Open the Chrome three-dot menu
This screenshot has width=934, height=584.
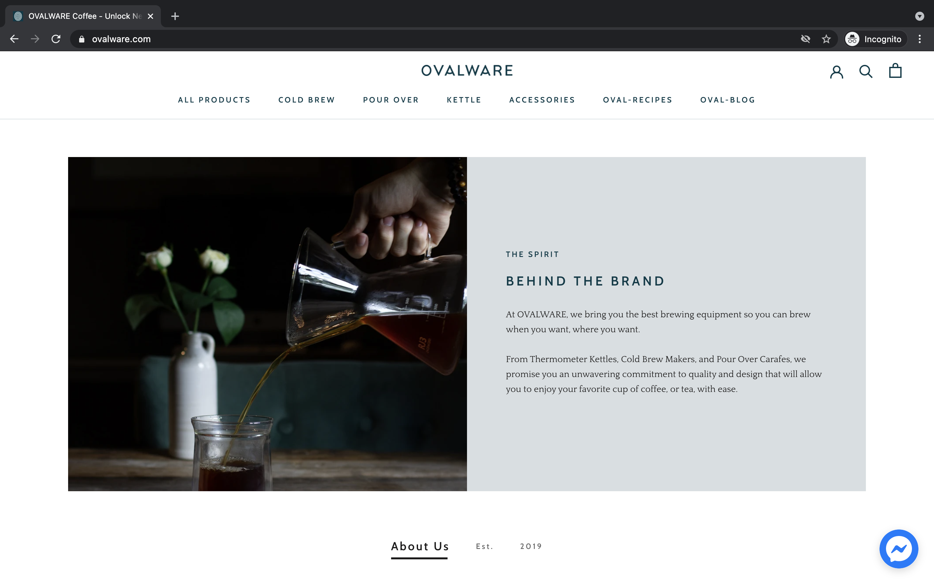pyautogui.click(x=920, y=39)
